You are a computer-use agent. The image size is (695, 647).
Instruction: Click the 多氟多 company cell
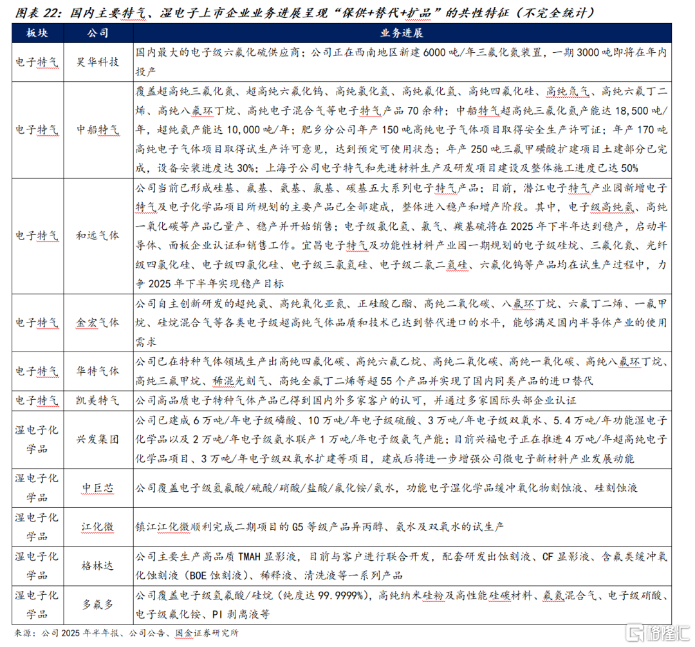(97, 604)
